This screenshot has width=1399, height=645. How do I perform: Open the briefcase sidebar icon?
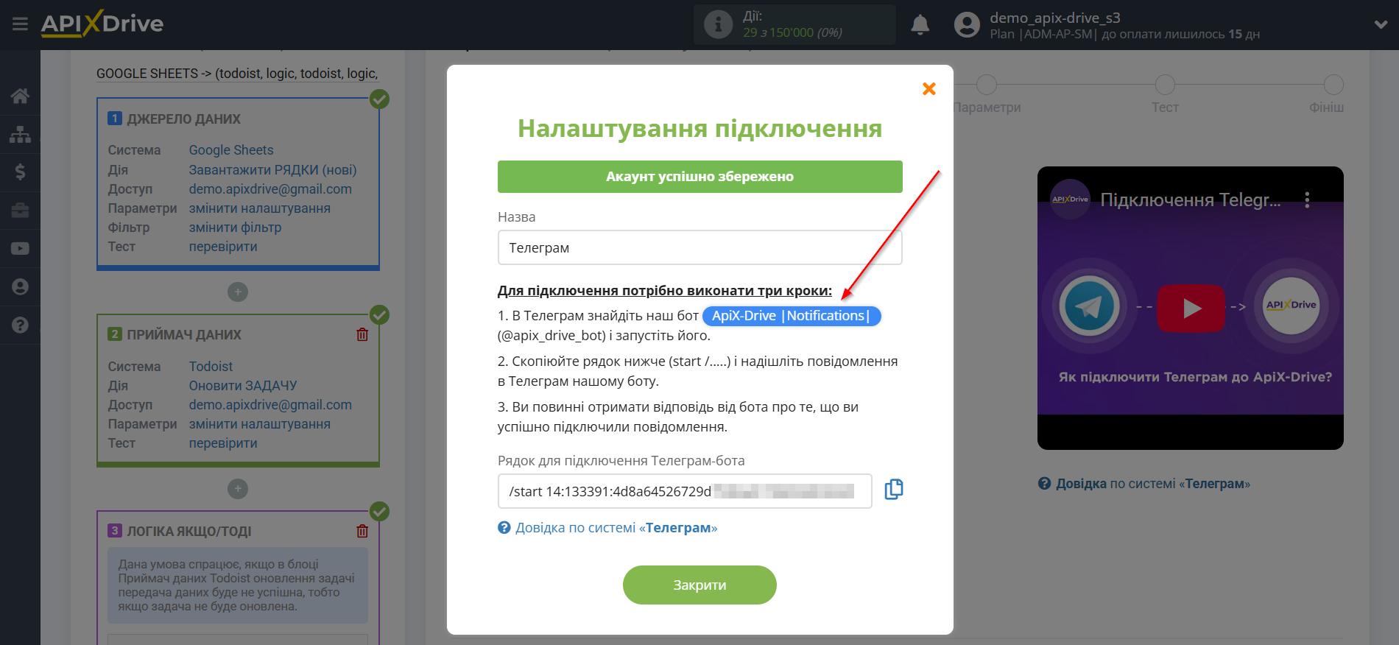pyautogui.click(x=20, y=211)
